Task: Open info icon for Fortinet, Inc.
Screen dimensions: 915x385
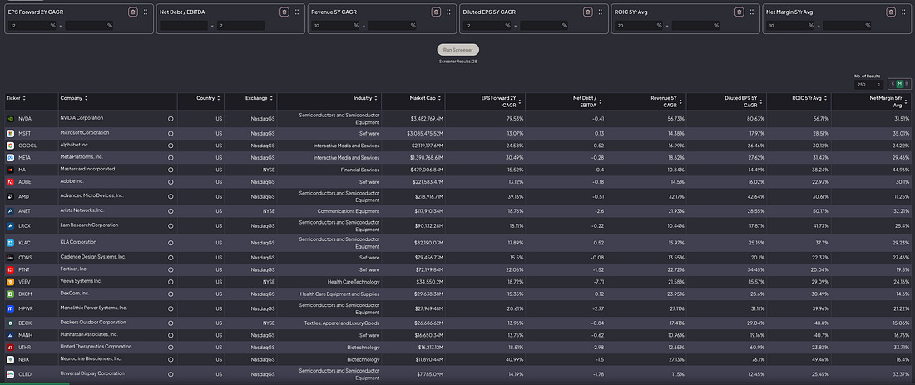Action: pyautogui.click(x=171, y=269)
